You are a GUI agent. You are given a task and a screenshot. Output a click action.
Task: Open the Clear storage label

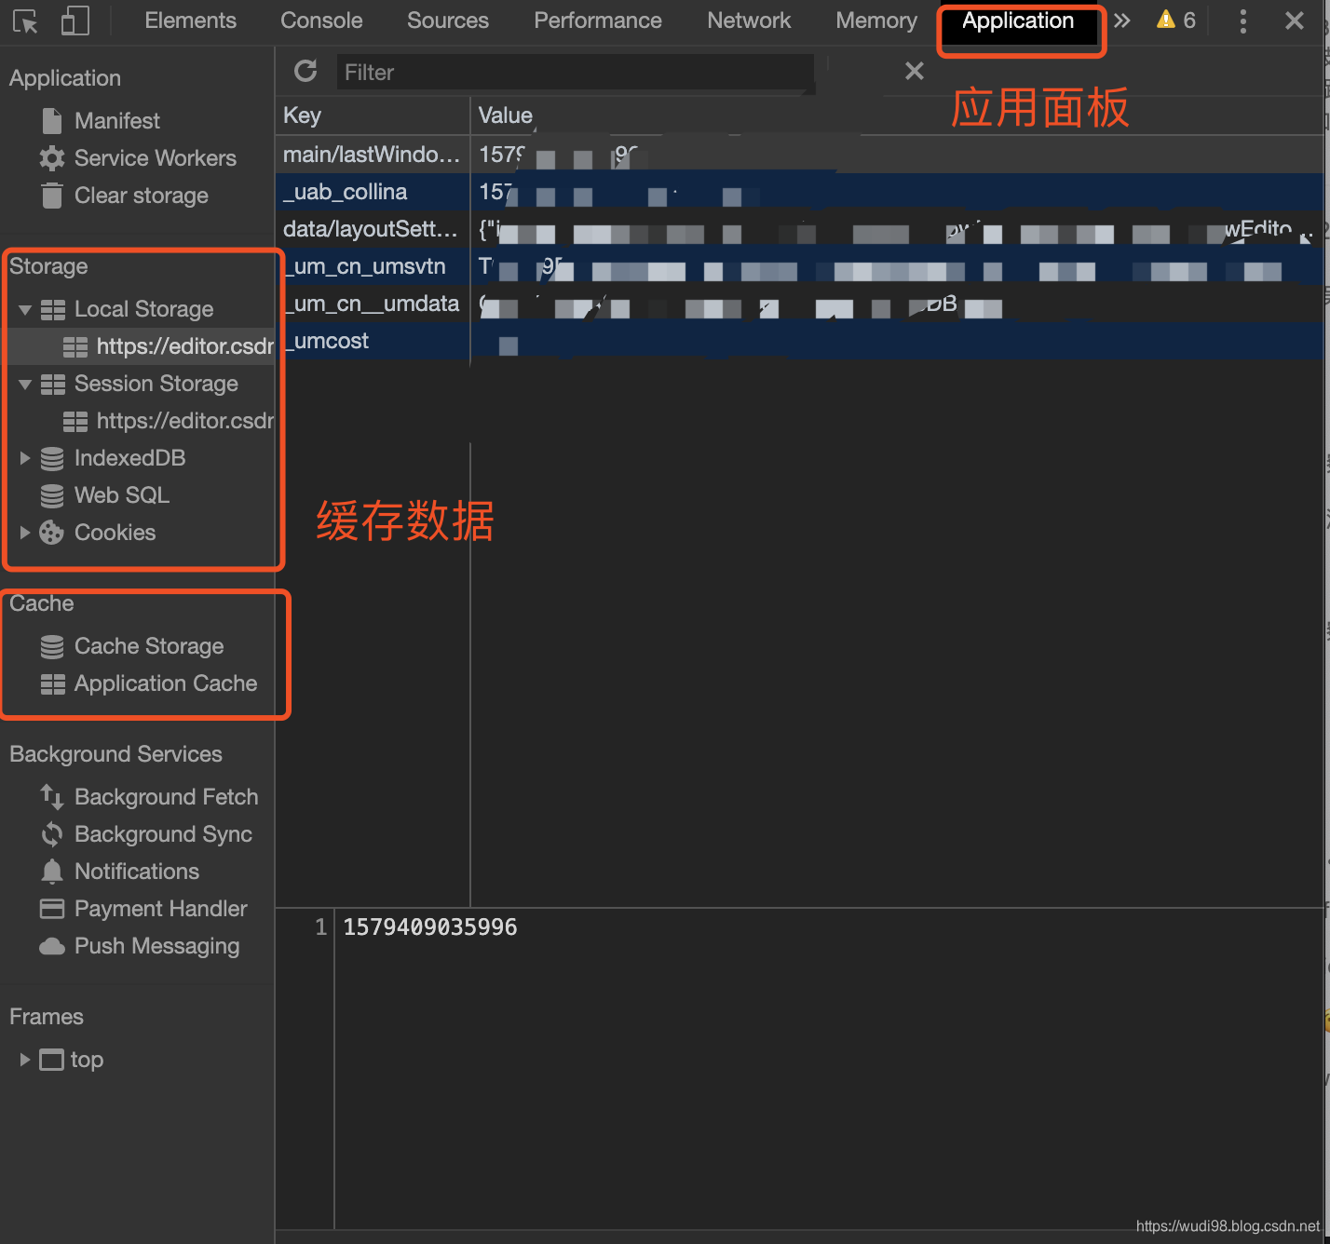(x=142, y=196)
